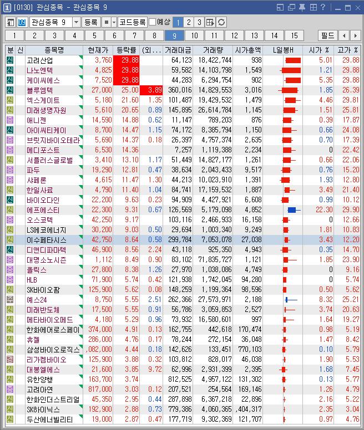
Task: Select the 나노엔텍 stock row name
Action: [x=39, y=70]
